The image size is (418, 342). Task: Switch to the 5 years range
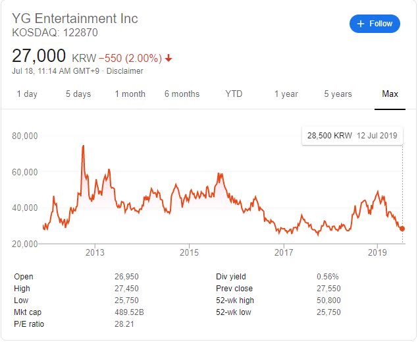[x=338, y=94]
